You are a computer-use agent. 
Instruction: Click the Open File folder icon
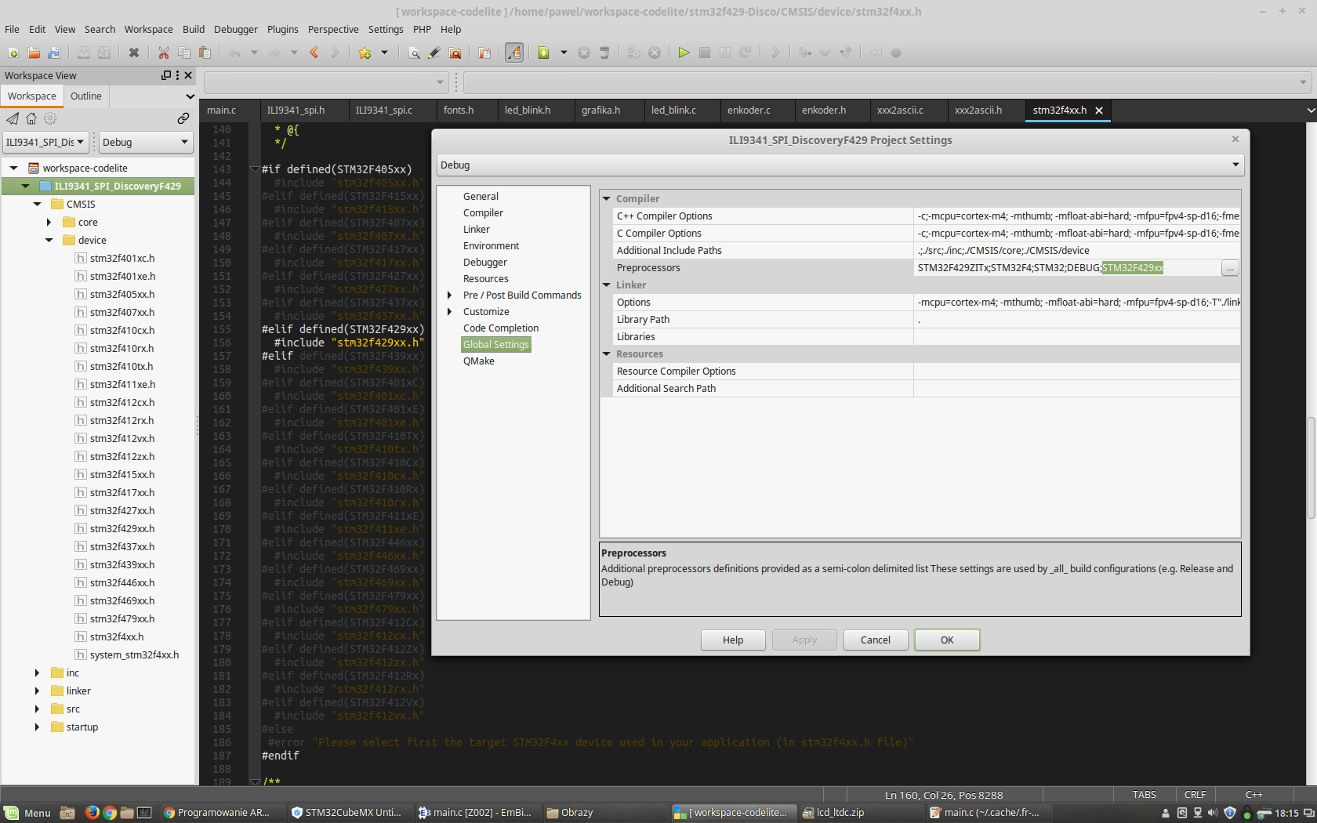coord(34,53)
